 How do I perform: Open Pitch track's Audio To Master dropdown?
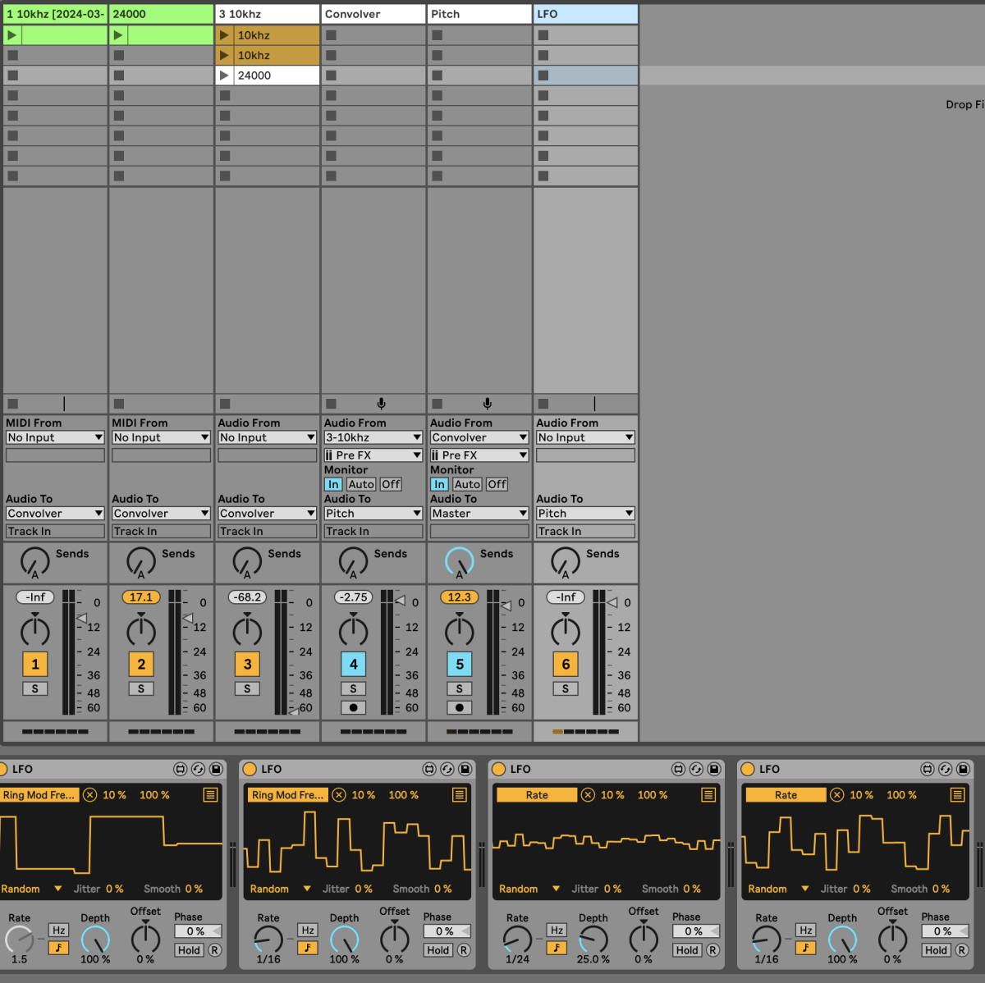(479, 513)
